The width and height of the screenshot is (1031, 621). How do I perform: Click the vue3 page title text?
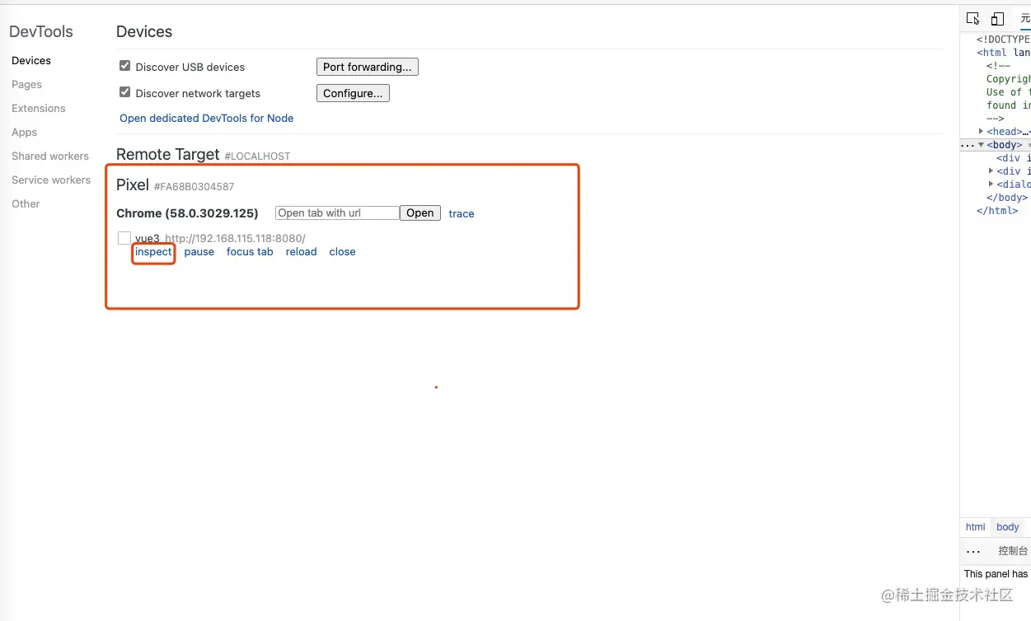point(148,239)
